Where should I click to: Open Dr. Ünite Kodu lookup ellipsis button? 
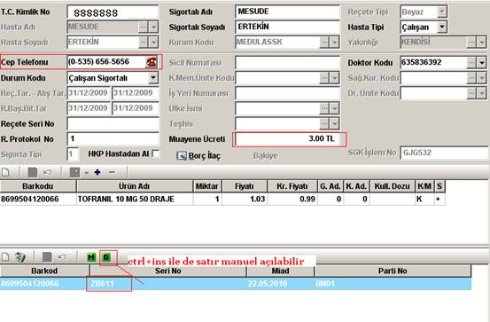click(471, 93)
